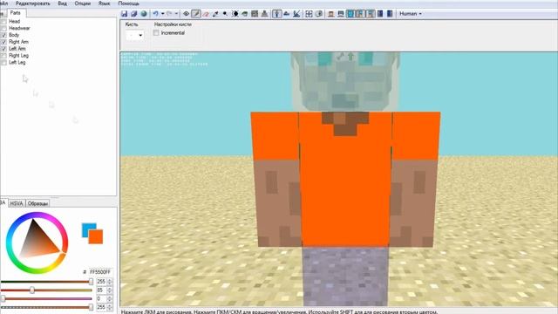
Task: Select the pink Eraser tool
Action: [x=206, y=14]
